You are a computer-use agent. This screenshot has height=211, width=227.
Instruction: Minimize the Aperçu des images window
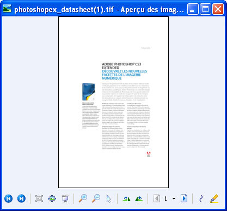(x=193, y=9)
